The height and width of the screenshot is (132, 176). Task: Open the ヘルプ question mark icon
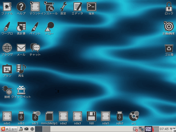21,7
